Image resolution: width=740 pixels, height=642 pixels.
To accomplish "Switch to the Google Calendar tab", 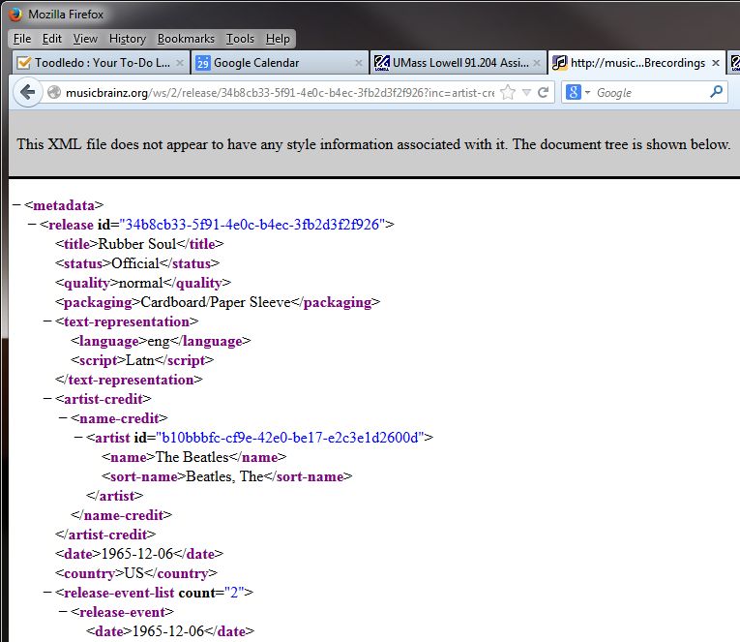I will click(279, 63).
